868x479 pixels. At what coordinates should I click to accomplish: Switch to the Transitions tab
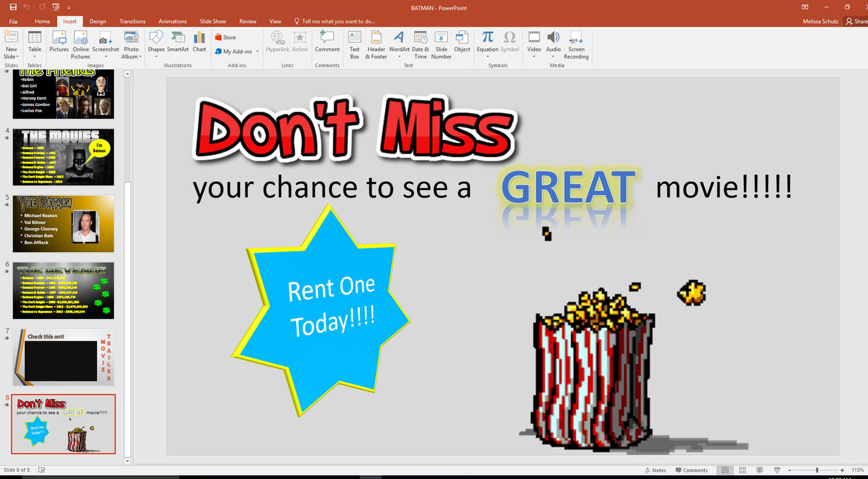click(x=133, y=21)
